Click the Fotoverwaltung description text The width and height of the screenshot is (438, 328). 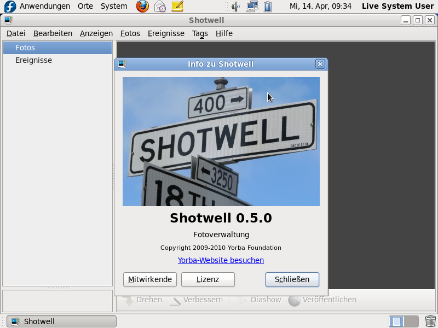click(221, 235)
